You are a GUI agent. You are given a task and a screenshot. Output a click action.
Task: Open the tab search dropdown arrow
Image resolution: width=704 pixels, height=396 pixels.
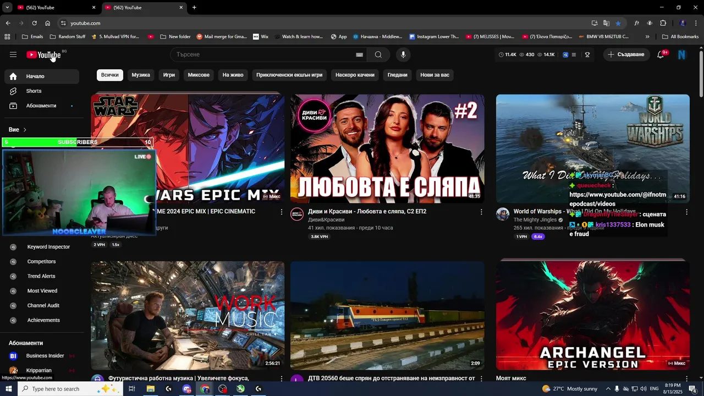(x=7, y=7)
